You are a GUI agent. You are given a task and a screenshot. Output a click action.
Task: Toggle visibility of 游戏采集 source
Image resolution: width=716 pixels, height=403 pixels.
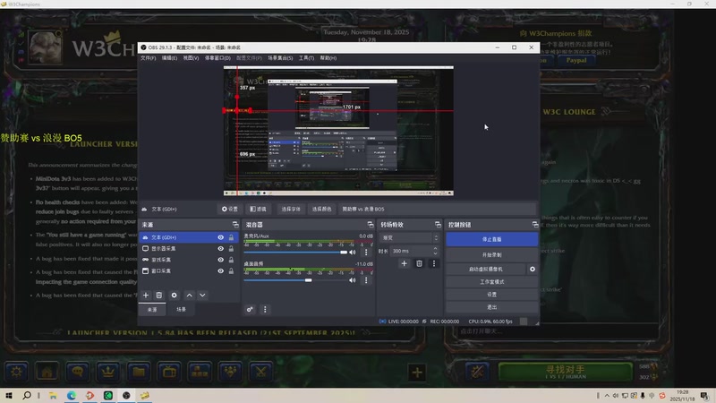[220, 260]
